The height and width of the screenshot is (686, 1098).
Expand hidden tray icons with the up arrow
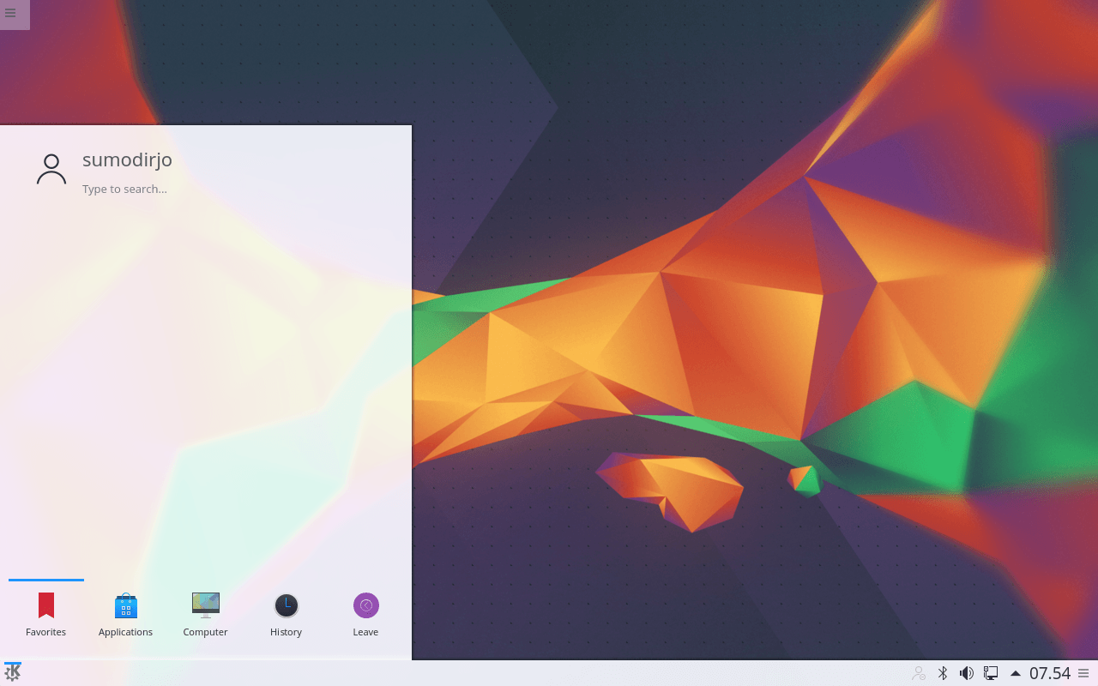click(x=1016, y=673)
